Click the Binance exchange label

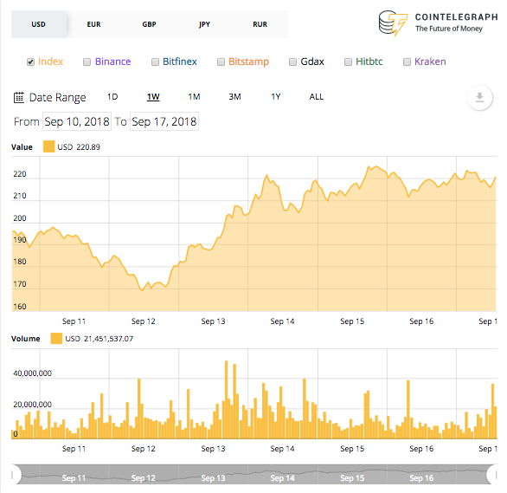click(112, 62)
